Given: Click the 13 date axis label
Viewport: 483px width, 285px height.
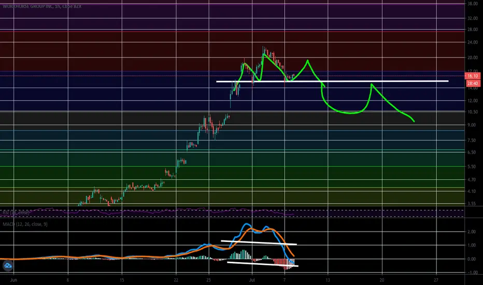Looking at the screenshot, I should (x=328, y=280).
